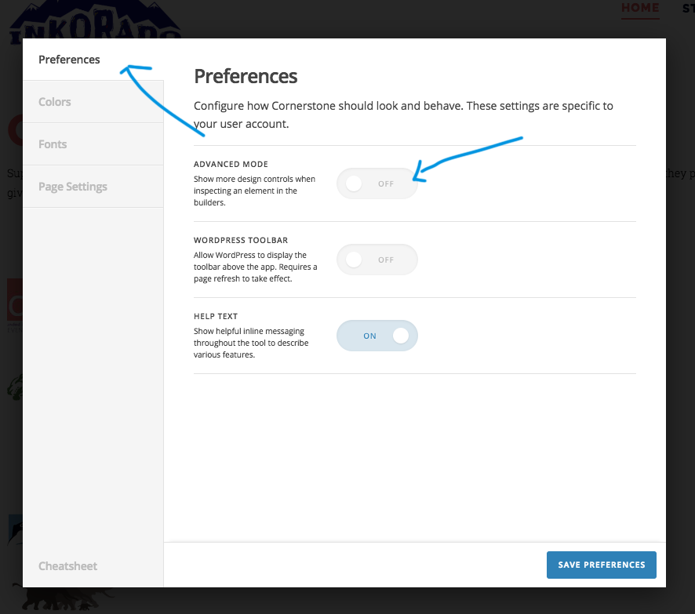Switch off the Help Text toggle

click(x=377, y=336)
